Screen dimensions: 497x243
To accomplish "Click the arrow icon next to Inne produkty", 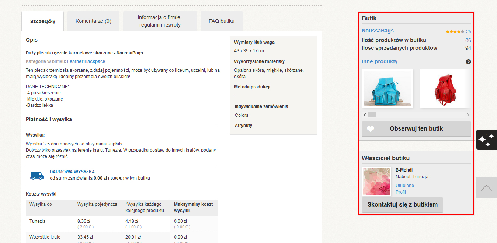I will click(x=468, y=62).
